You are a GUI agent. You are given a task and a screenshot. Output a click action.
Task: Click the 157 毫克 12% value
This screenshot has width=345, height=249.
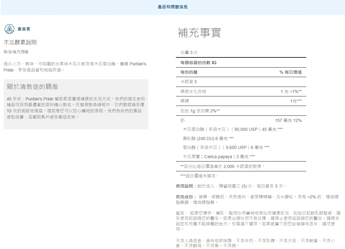(x=288, y=120)
